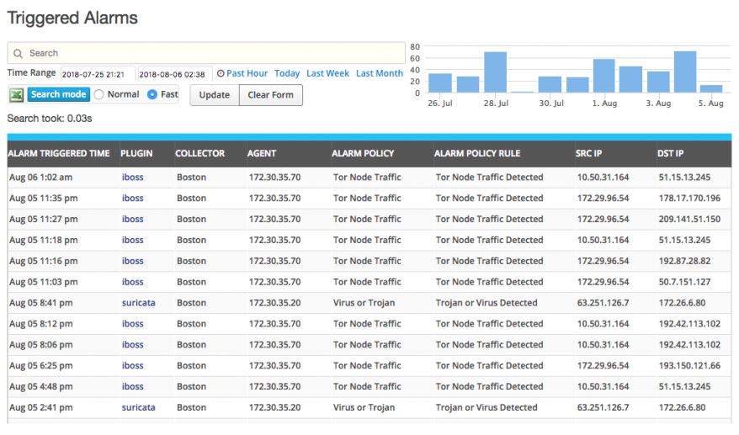This screenshot has width=739, height=435.
Task: Click the 'Aug 05 11:27 pm' time cell
Action: pyautogui.click(x=44, y=219)
